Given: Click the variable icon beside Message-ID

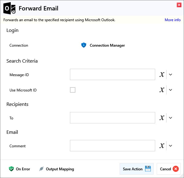Looking at the screenshot, I should click(162, 74).
